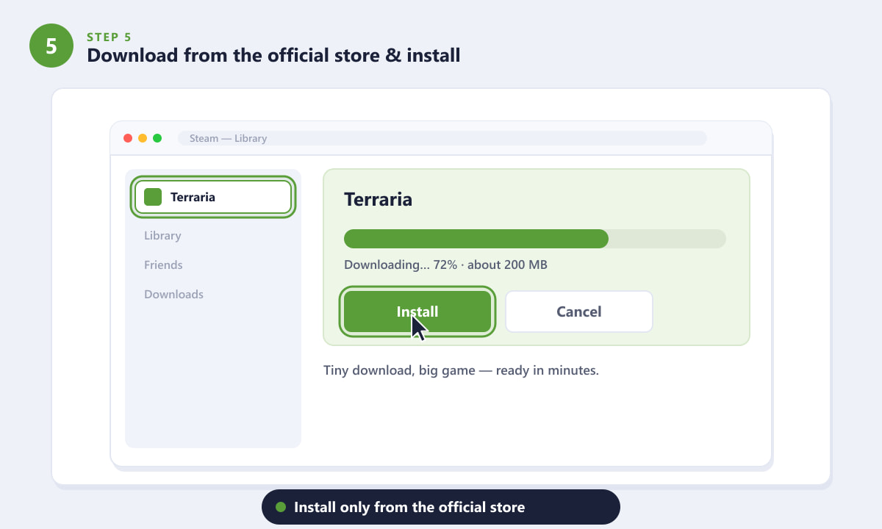Click the green Install button

coord(417,312)
